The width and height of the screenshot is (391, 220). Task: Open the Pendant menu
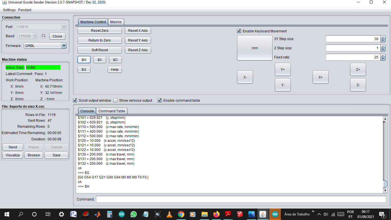pos(25,10)
